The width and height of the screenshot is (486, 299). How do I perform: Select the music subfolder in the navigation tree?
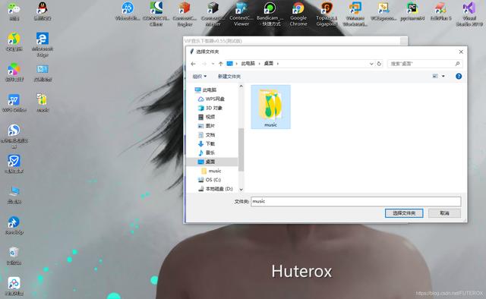[x=211, y=171]
